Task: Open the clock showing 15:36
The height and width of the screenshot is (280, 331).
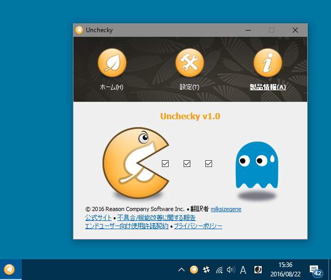Action: pos(285,270)
